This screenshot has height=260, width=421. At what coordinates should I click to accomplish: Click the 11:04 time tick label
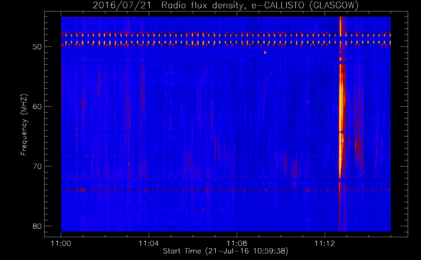coord(149,244)
